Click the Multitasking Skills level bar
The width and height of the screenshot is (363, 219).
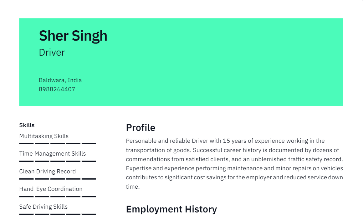[58, 144]
